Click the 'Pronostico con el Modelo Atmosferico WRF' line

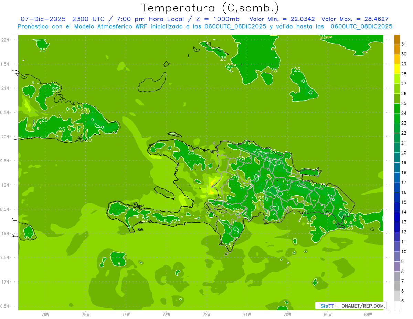tap(205, 26)
